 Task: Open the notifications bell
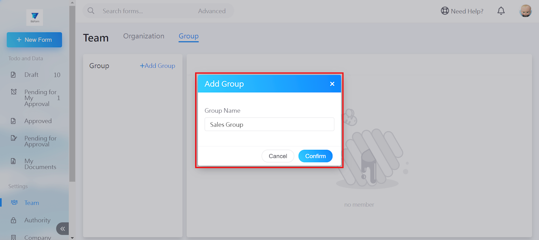coord(501,11)
